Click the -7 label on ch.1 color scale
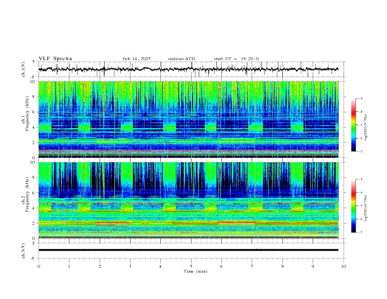 pos(361,151)
